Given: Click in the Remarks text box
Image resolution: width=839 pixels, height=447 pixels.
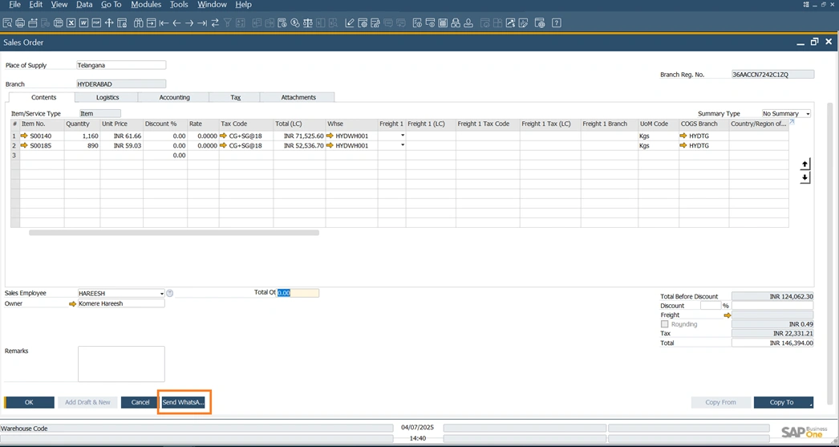Looking at the screenshot, I should point(121,364).
